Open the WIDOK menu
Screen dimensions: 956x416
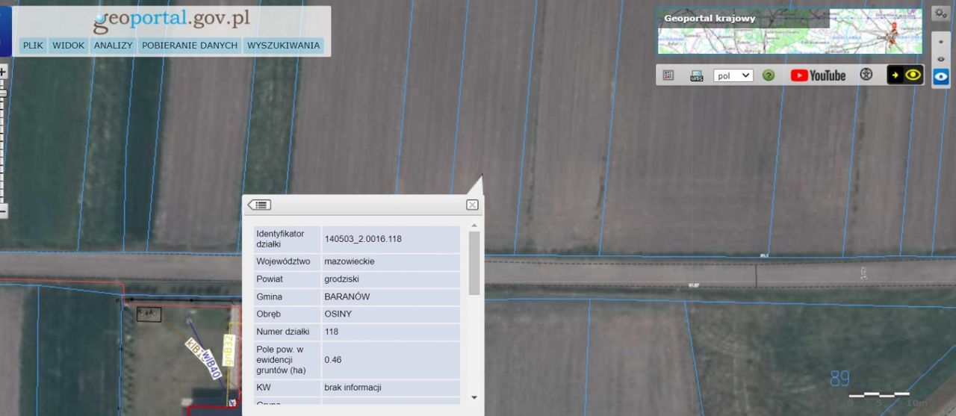tap(68, 46)
